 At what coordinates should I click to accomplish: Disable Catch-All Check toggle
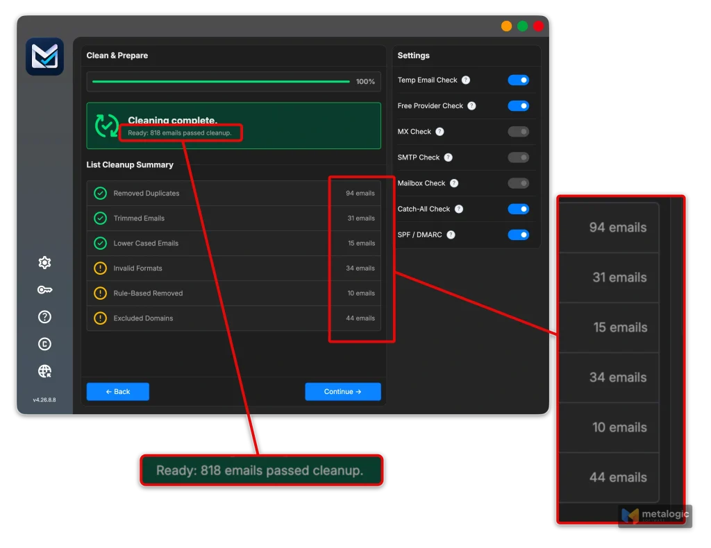click(518, 209)
